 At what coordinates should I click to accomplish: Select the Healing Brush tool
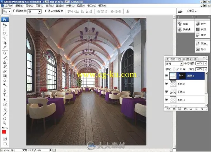pos(5,53)
